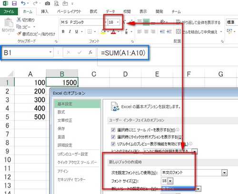The image size is (238, 194).
Task: Select the General category in Excel Options
Action: coord(77,104)
